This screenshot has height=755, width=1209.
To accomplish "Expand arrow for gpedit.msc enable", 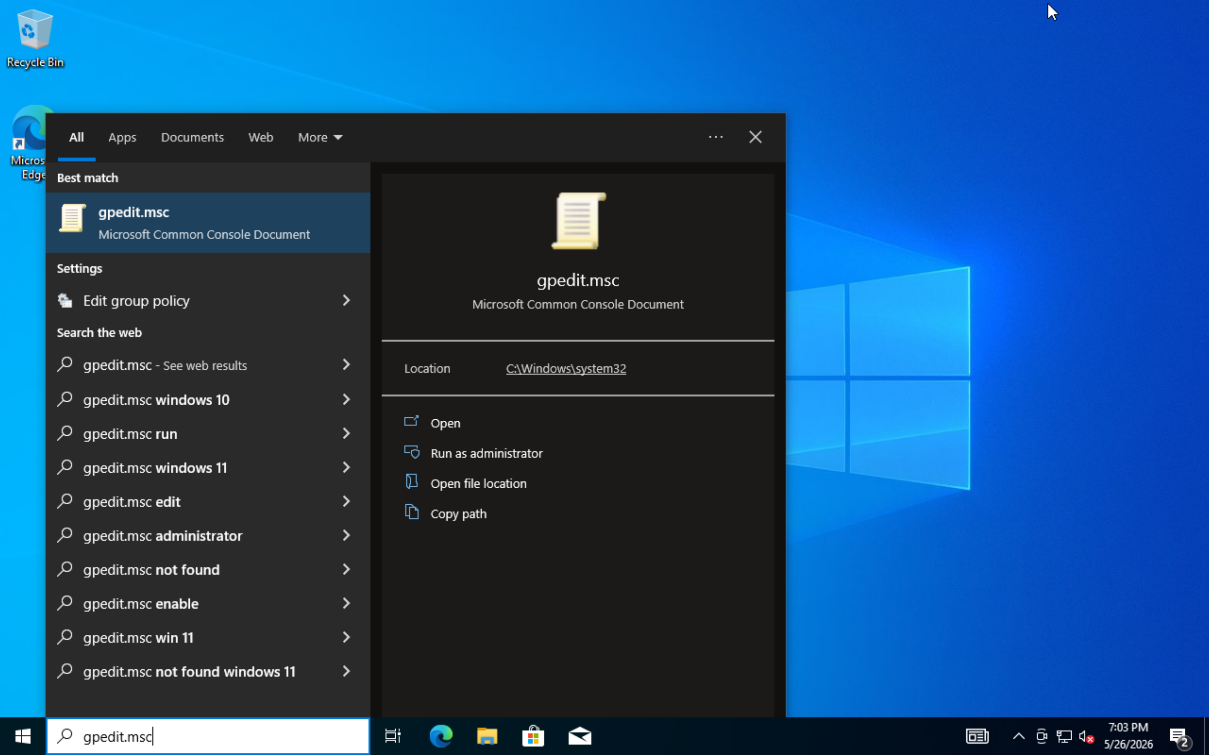I will [346, 603].
